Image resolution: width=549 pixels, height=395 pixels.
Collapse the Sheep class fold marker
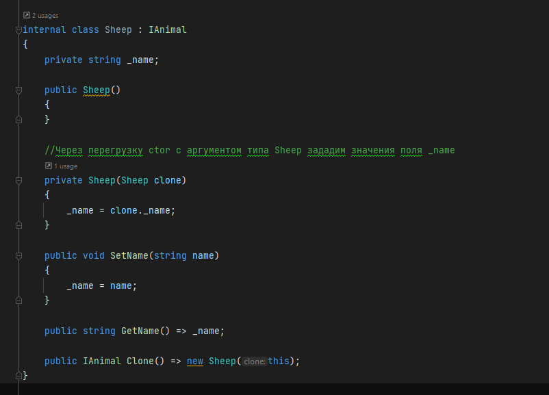[x=19, y=30]
